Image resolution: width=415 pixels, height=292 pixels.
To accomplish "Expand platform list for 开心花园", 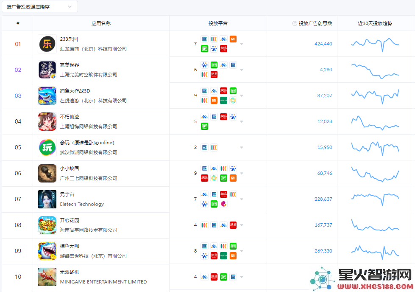I will (x=241, y=225).
